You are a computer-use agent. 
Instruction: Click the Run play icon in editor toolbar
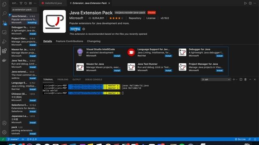tap(245, 3)
